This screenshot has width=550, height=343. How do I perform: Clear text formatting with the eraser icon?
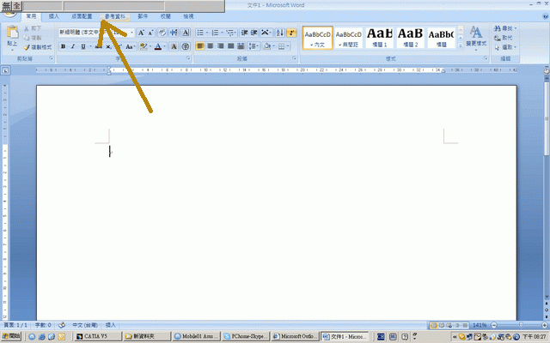tap(162, 33)
